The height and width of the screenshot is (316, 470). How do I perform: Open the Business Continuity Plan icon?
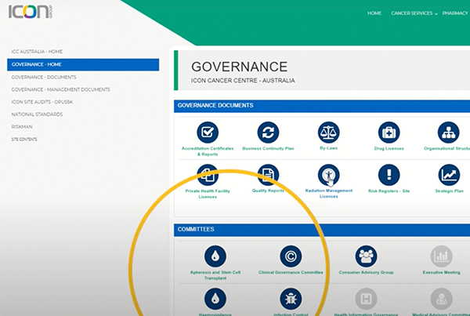[268, 133]
